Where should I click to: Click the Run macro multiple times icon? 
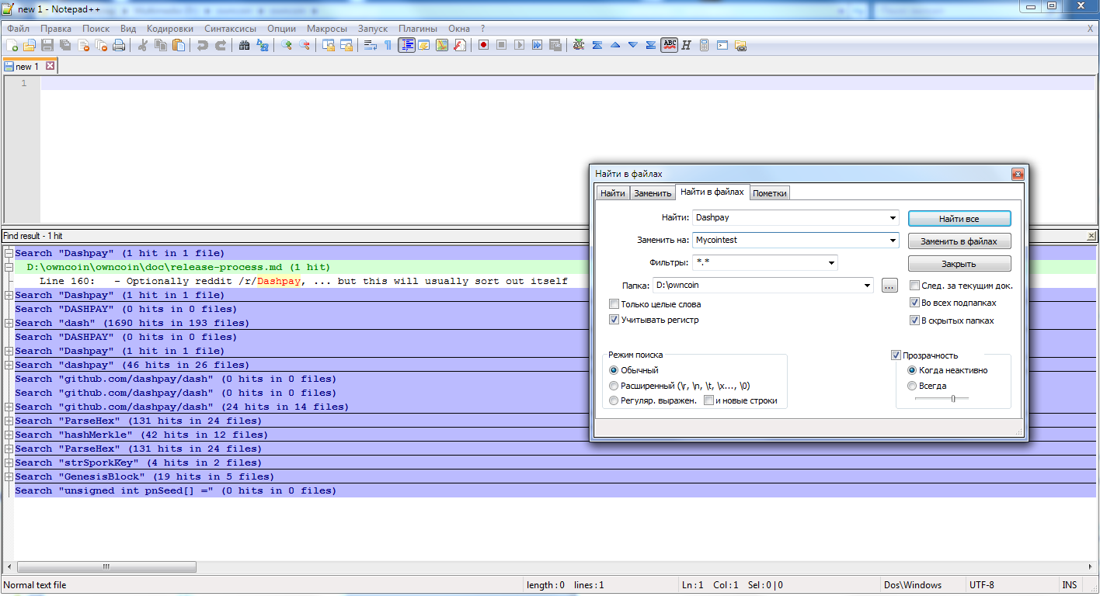(537, 45)
